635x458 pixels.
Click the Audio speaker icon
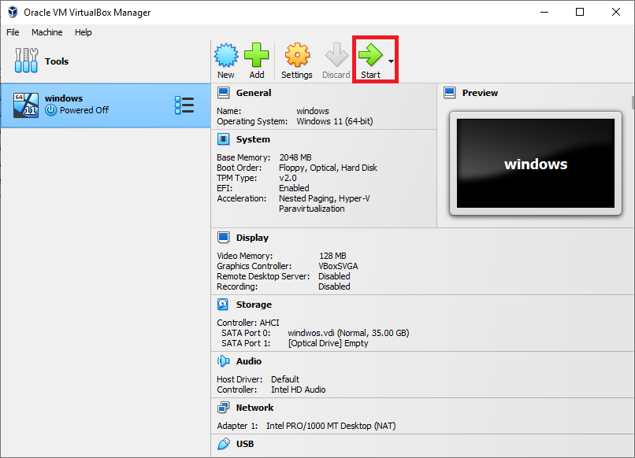pyautogui.click(x=223, y=361)
